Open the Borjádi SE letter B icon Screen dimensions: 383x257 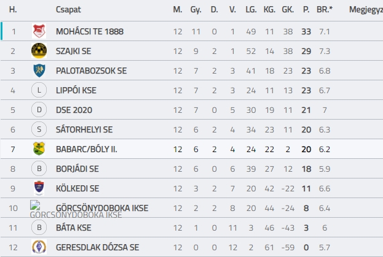pos(39,169)
